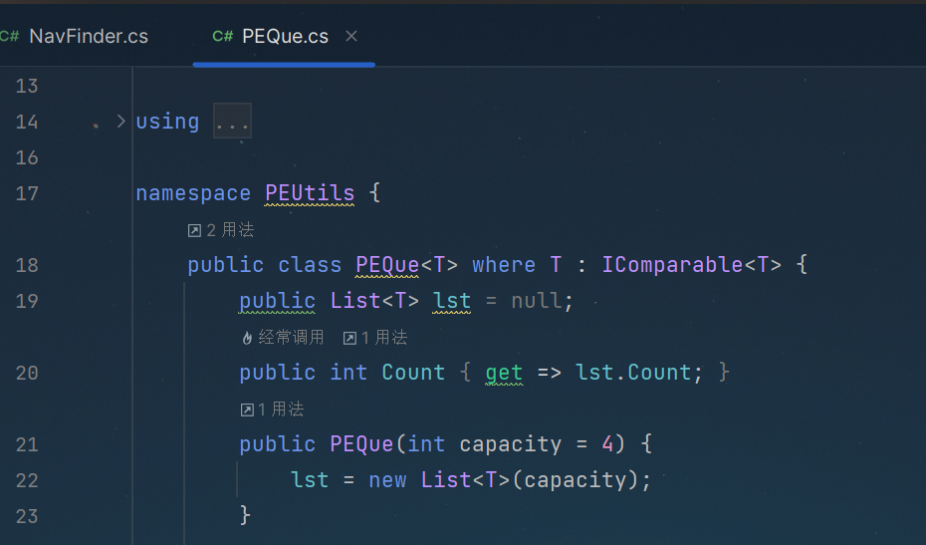Image resolution: width=926 pixels, height=545 pixels.
Task: Close the PEQue.cs tab
Action: point(351,37)
